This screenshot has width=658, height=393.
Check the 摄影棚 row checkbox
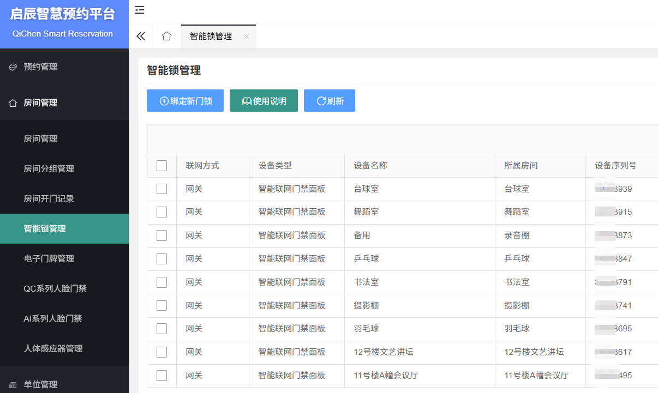[161, 306]
